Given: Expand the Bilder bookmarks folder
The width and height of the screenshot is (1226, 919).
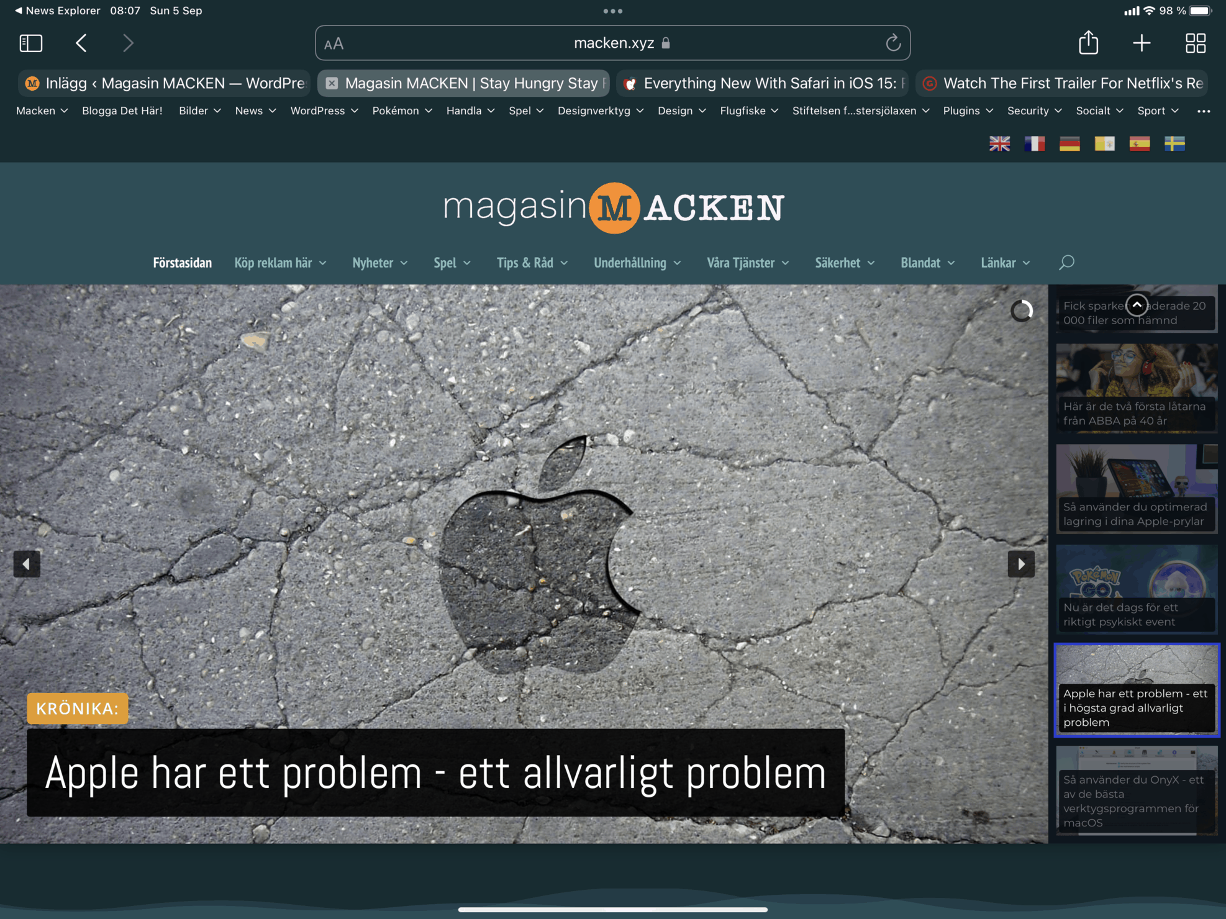Looking at the screenshot, I should [199, 111].
